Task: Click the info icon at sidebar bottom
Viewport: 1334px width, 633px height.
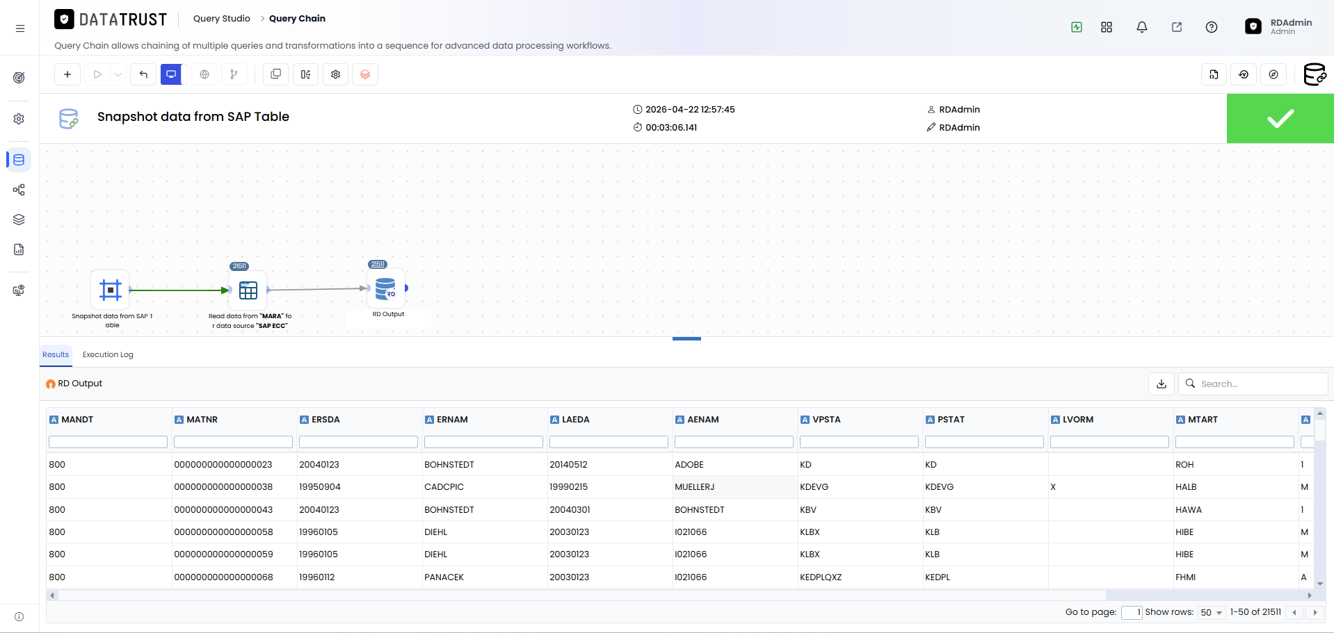Action: pos(19,617)
